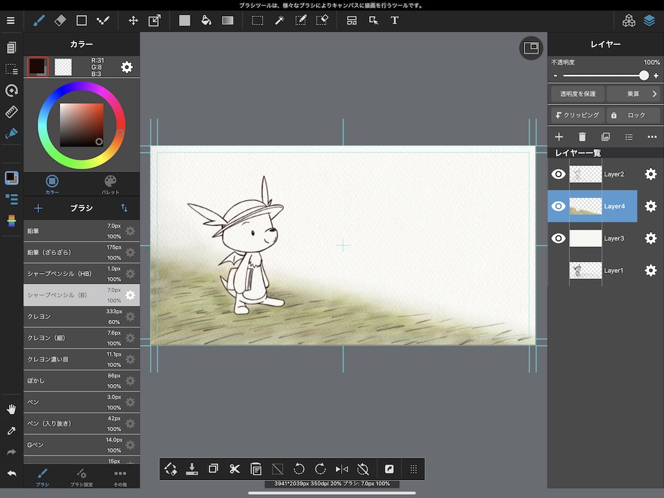This screenshot has width=664, height=498.
Task: Toggle the クリッピング clipping option
Action: 577,115
